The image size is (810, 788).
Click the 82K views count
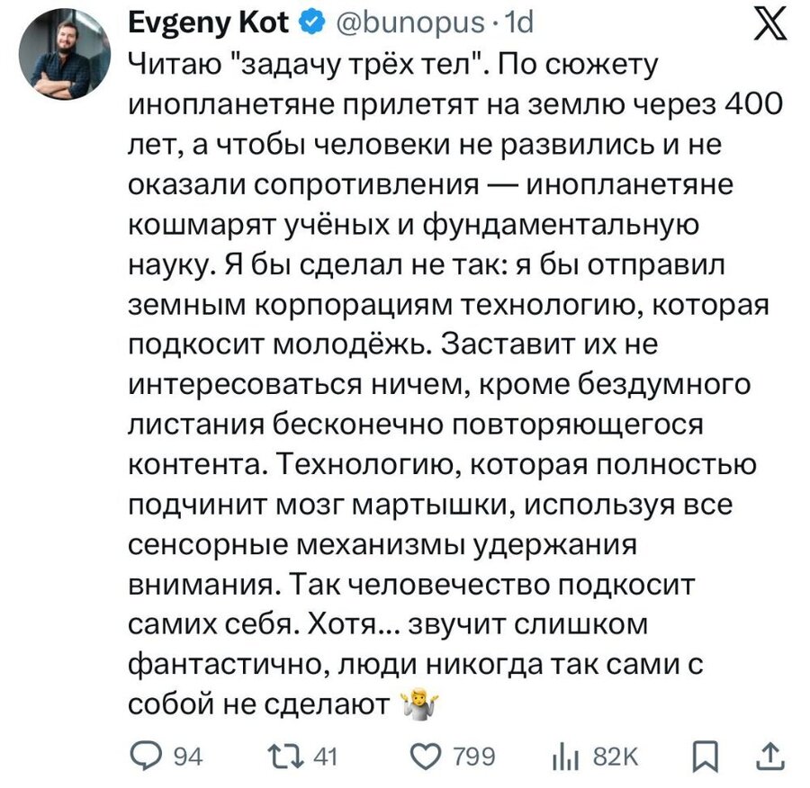click(x=615, y=758)
